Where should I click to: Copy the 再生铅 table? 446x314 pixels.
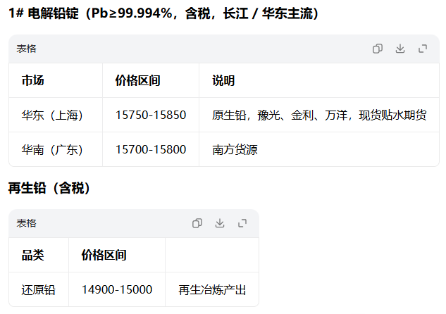(197, 223)
